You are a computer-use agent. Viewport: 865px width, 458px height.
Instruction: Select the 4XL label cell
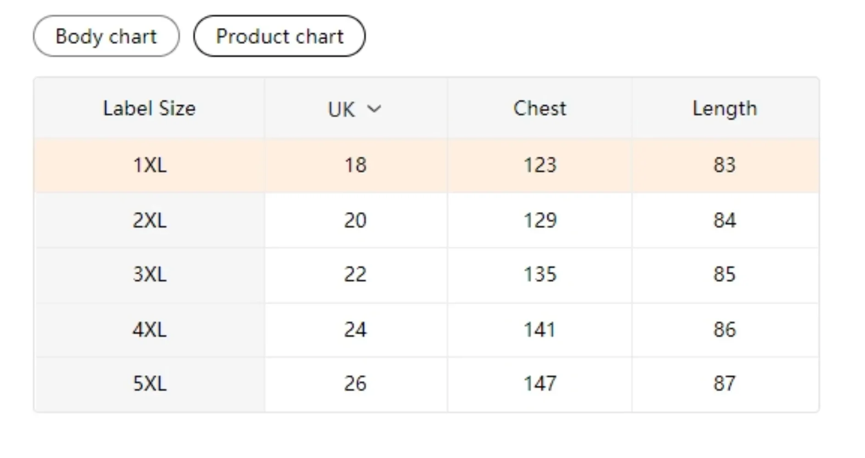pos(150,329)
